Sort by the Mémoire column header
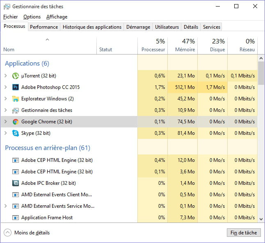 pyautogui.click(x=183, y=45)
